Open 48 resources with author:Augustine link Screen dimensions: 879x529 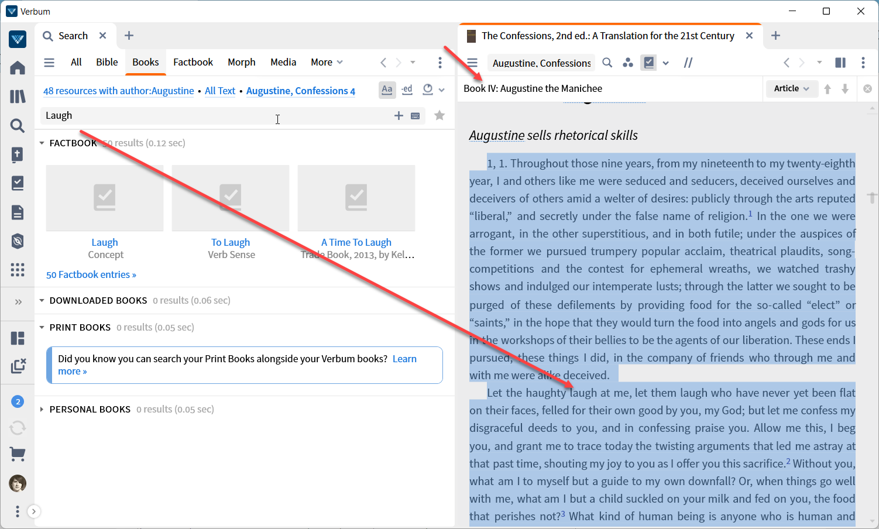[119, 91]
